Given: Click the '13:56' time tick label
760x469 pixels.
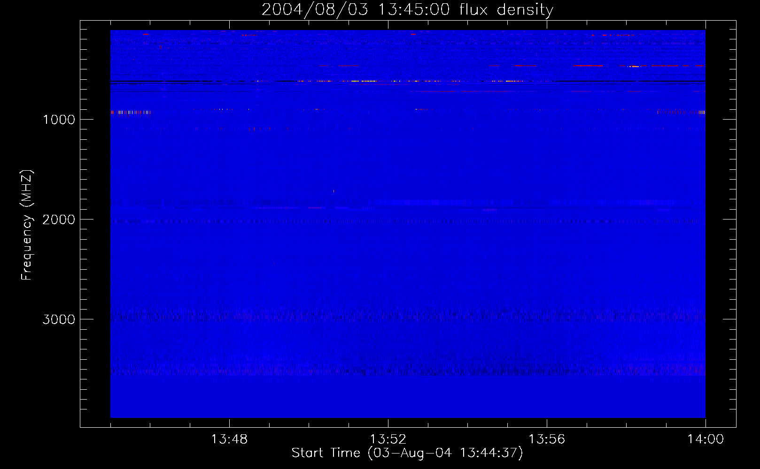Looking at the screenshot, I should pos(547,439).
